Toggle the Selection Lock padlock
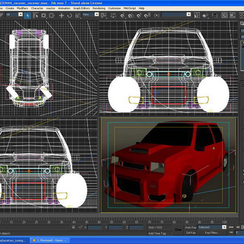 [73, 227]
